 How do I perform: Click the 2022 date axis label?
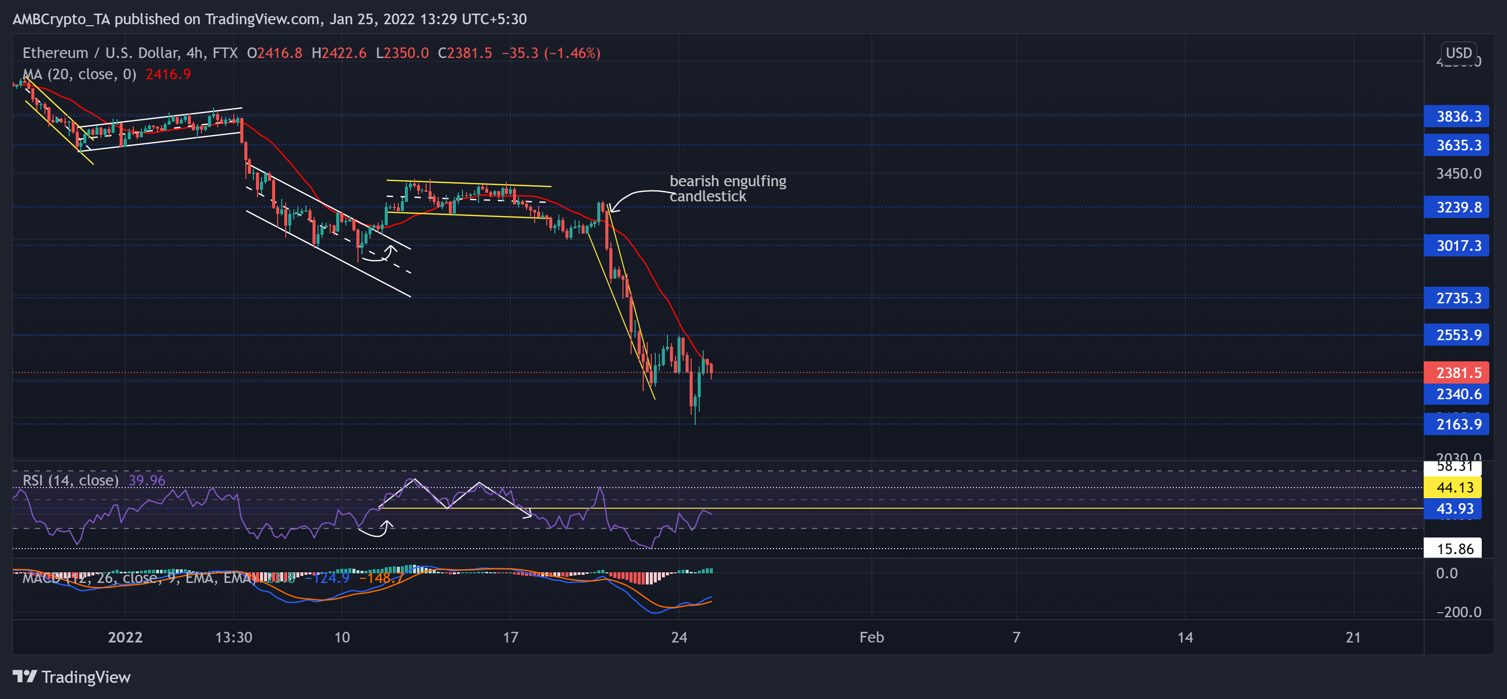(125, 637)
